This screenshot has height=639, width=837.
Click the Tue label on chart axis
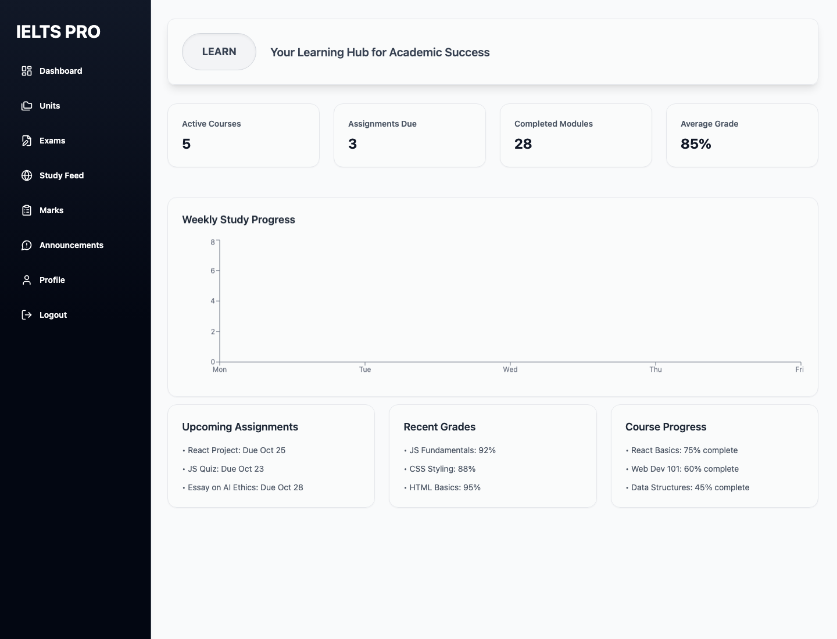[365, 369]
